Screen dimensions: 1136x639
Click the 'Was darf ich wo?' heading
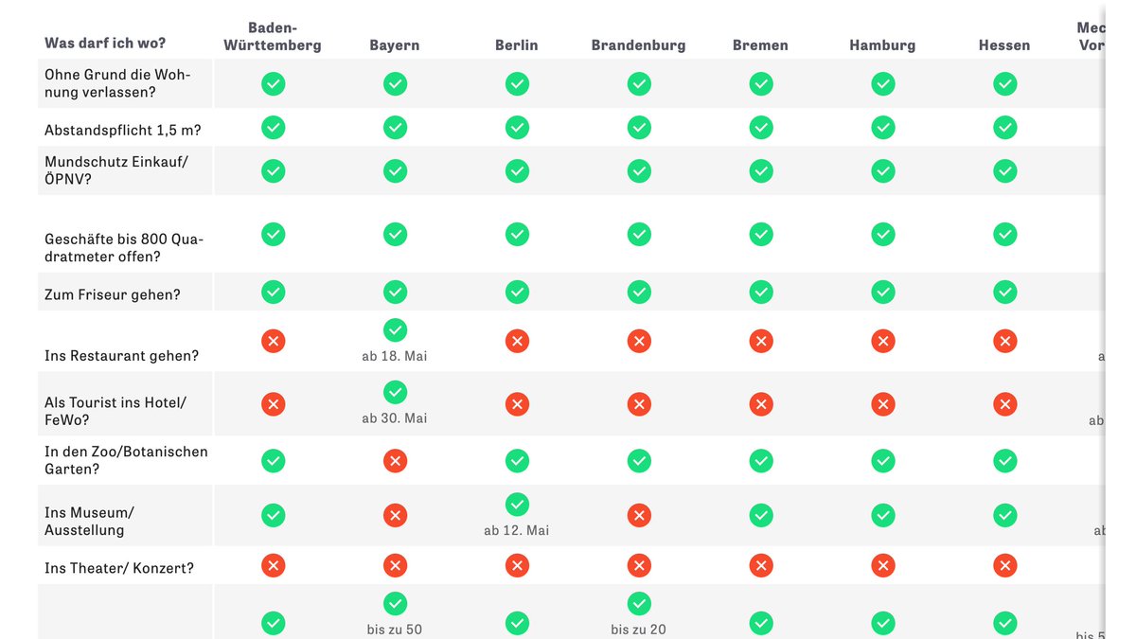click(105, 44)
